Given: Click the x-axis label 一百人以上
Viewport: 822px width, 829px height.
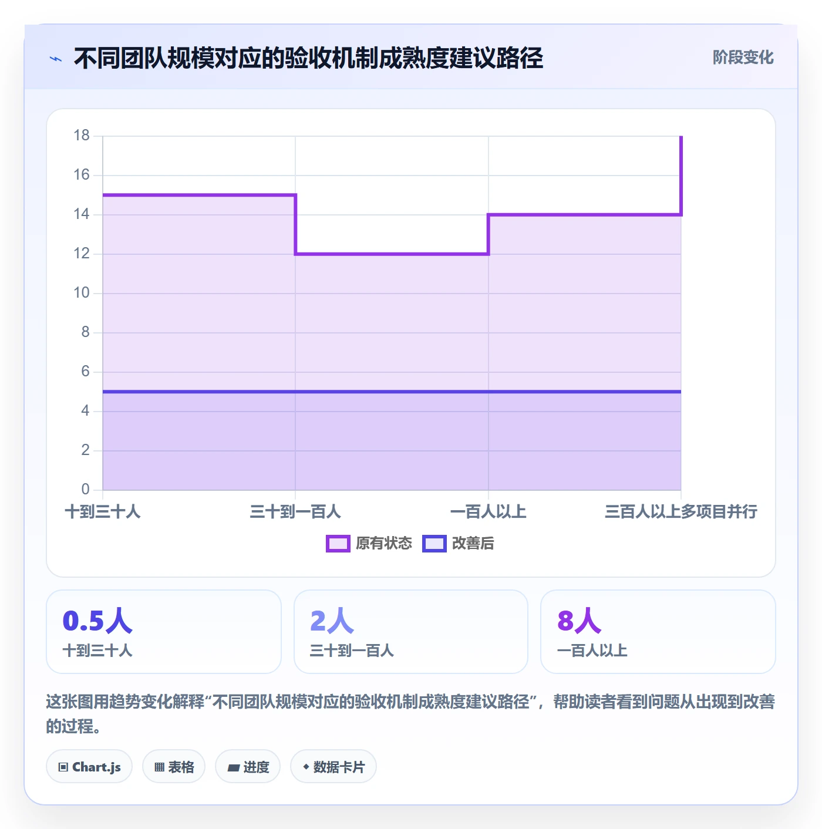Looking at the screenshot, I should [488, 511].
